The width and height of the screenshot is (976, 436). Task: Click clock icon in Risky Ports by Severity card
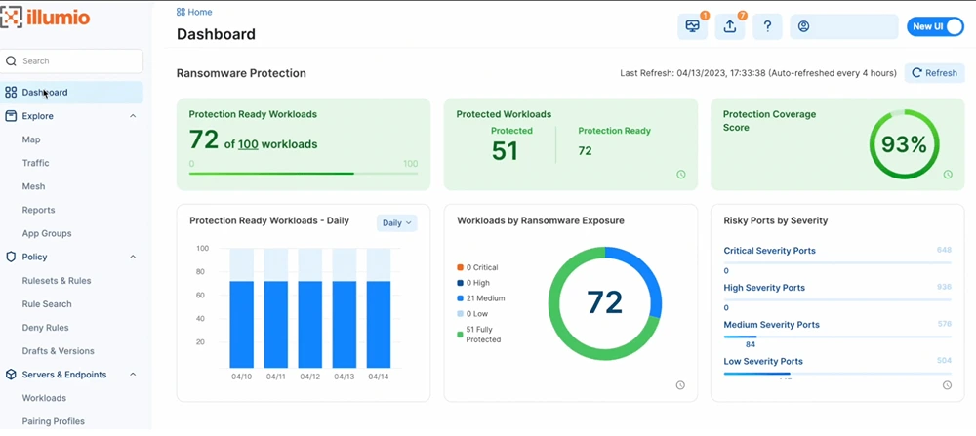click(x=947, y=385)
